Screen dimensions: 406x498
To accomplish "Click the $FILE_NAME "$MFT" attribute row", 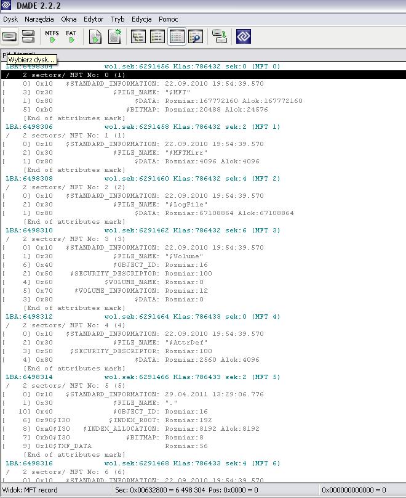I will (204, 92).
